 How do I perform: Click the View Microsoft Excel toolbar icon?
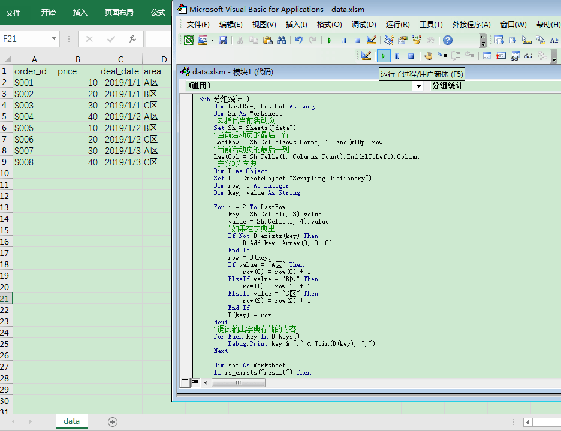click(x=189, y=40)
